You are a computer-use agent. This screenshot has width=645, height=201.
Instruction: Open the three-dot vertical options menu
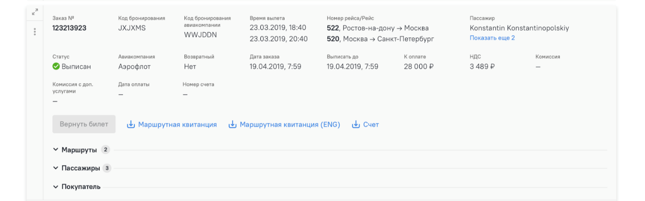coord(35,32)
